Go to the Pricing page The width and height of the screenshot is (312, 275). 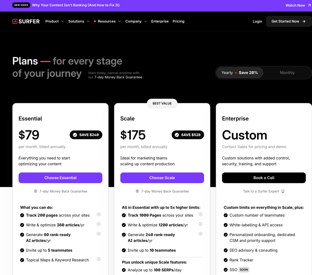coord(178,21)
